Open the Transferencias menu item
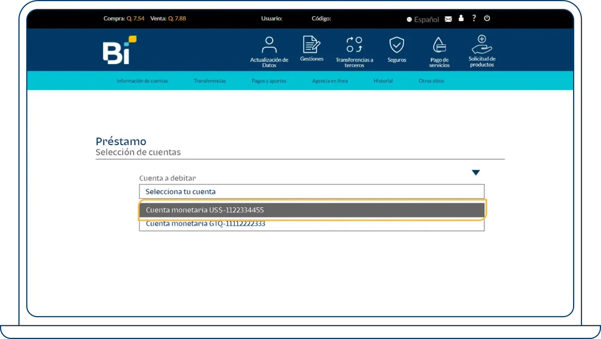The height and width of the screenshot is (339, 601). pos(210,81)
